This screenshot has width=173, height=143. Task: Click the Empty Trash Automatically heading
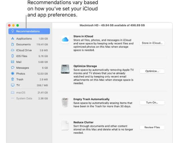coord(91,99)
